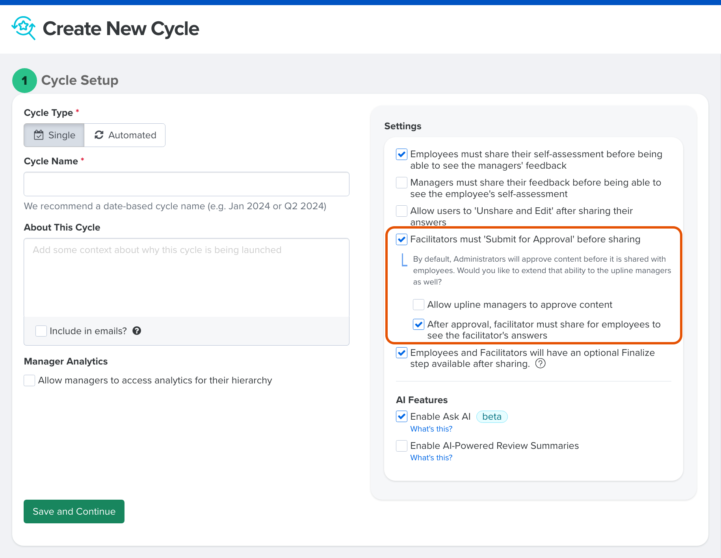Screen dimensions: 721x558
Task: Select the Single cycle type
Action: (54, 135)
